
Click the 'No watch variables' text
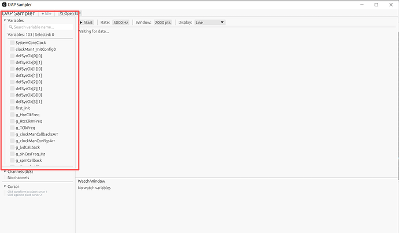94,188
